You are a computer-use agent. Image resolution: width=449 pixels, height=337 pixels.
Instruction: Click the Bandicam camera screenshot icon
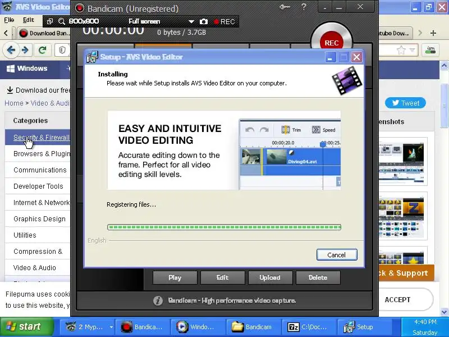point(204,21)
